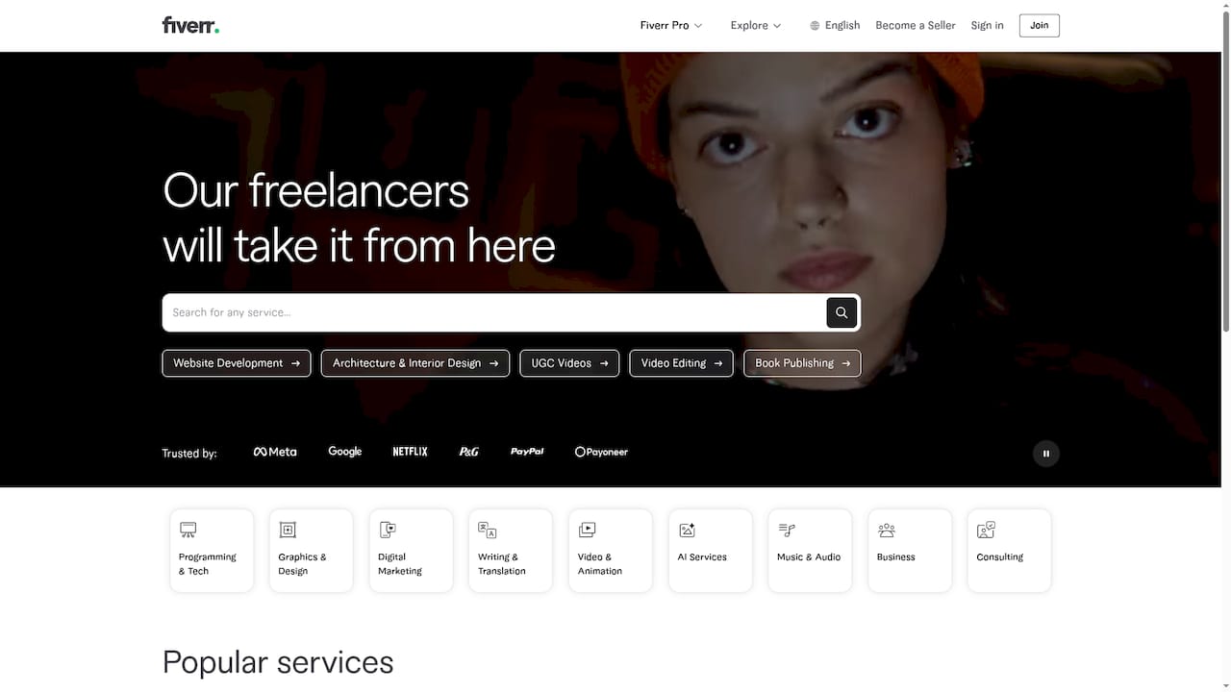Click the Join button
Image resolution: width=1231 pixels, height=692 pixels.
tap(1039, 25)
